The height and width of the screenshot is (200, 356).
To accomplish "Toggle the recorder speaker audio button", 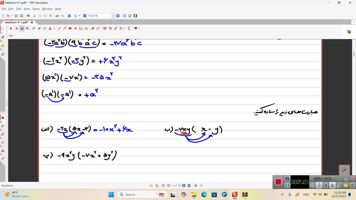I will pos(313,185).
